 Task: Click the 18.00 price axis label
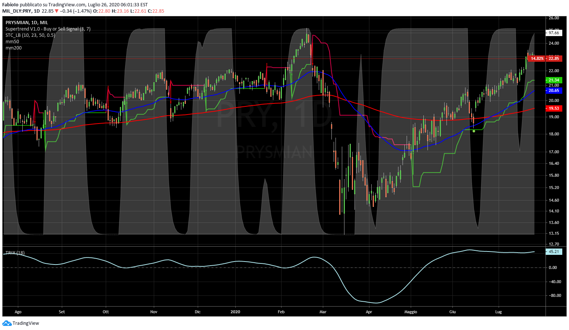[x=554, y=134]
